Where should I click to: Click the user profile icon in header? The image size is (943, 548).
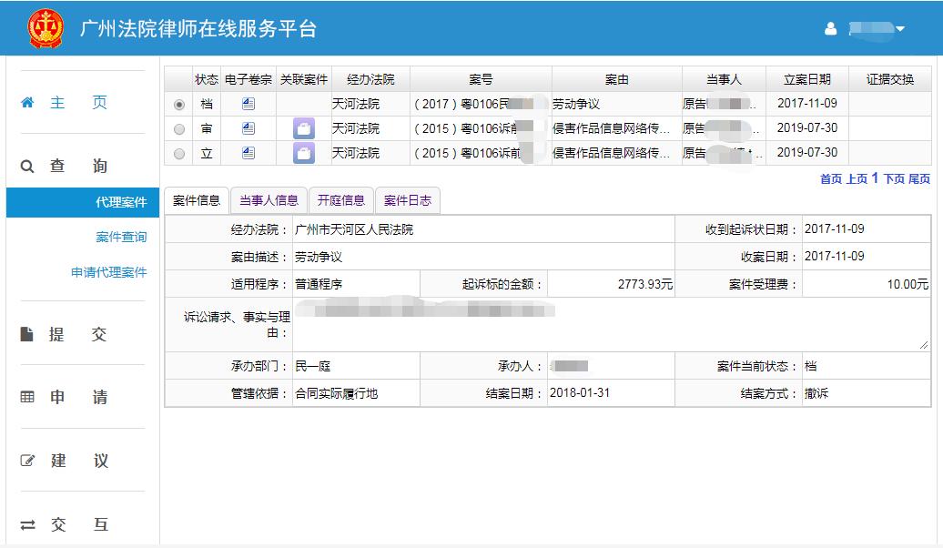[830, 29]
